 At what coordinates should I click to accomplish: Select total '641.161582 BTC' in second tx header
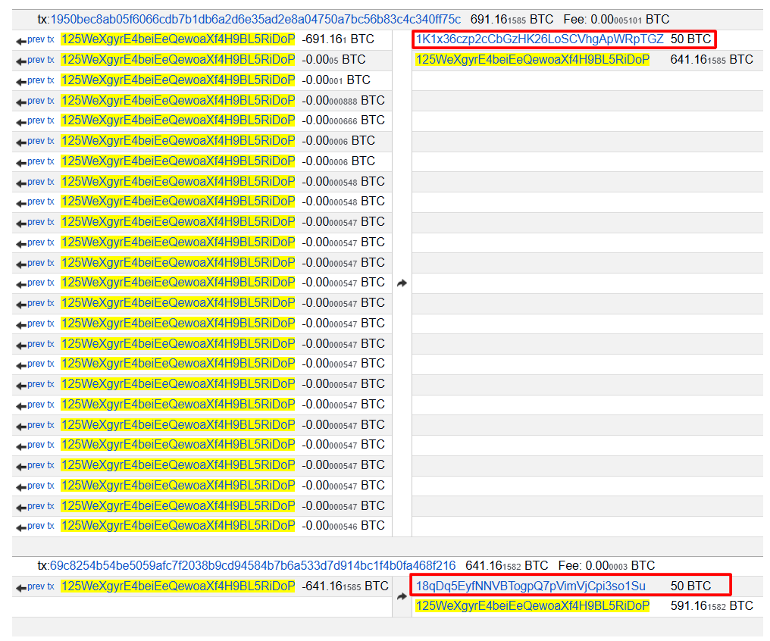click(x=507, y=566)
